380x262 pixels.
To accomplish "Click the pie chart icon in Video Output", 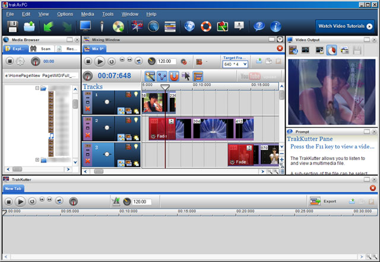I will (x=331, y=50).
